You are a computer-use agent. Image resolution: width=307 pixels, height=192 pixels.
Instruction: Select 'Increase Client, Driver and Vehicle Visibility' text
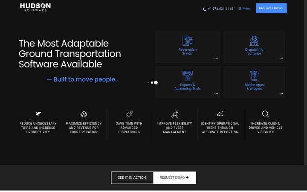coord(266,128)
